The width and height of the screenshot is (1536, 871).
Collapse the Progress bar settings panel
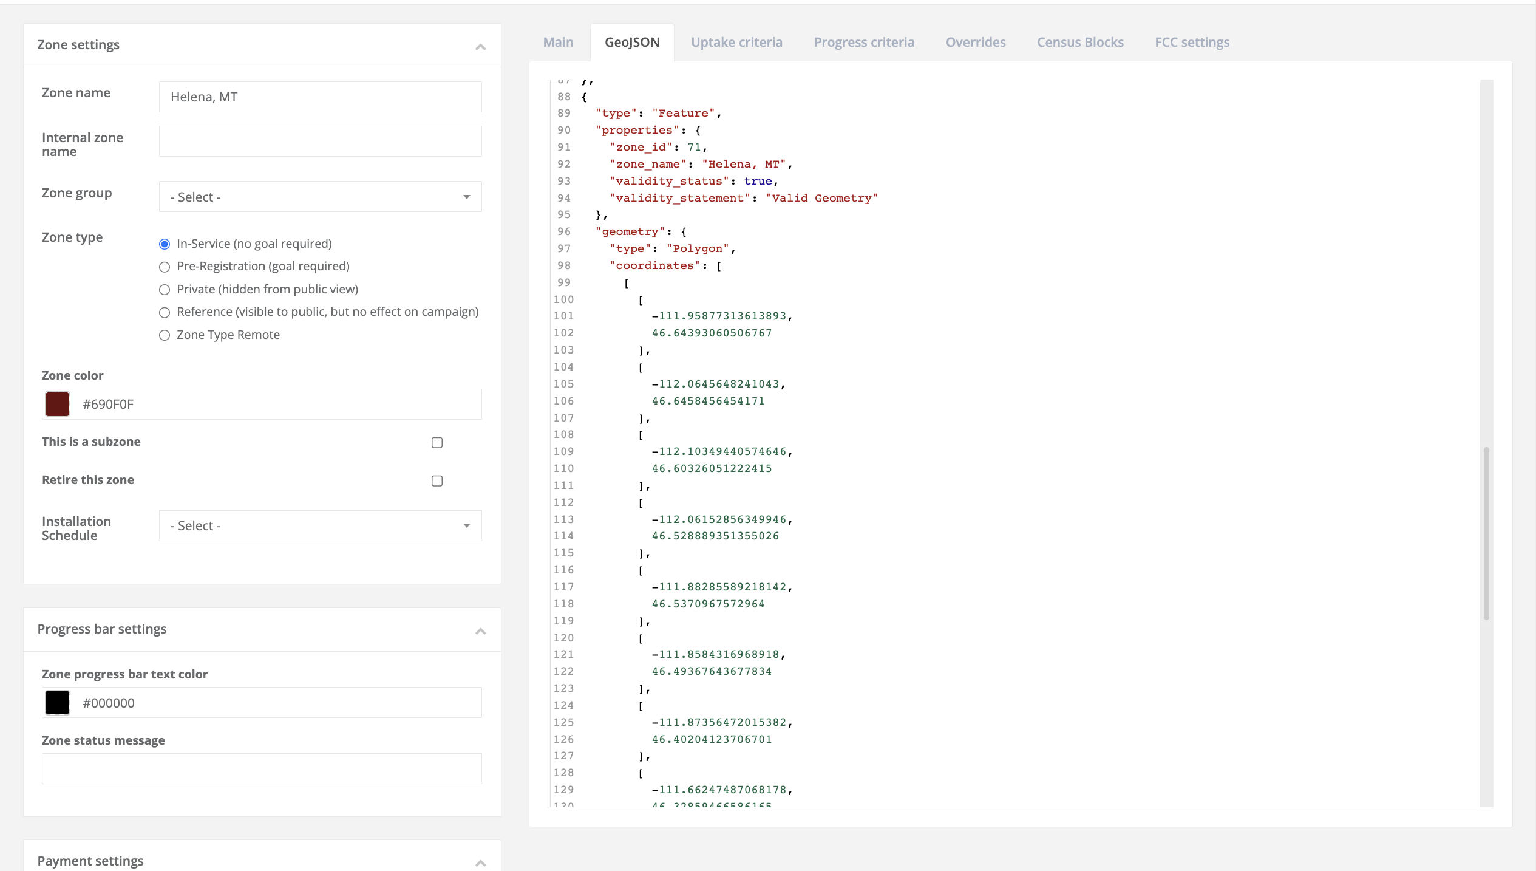(x=480, y=630)
